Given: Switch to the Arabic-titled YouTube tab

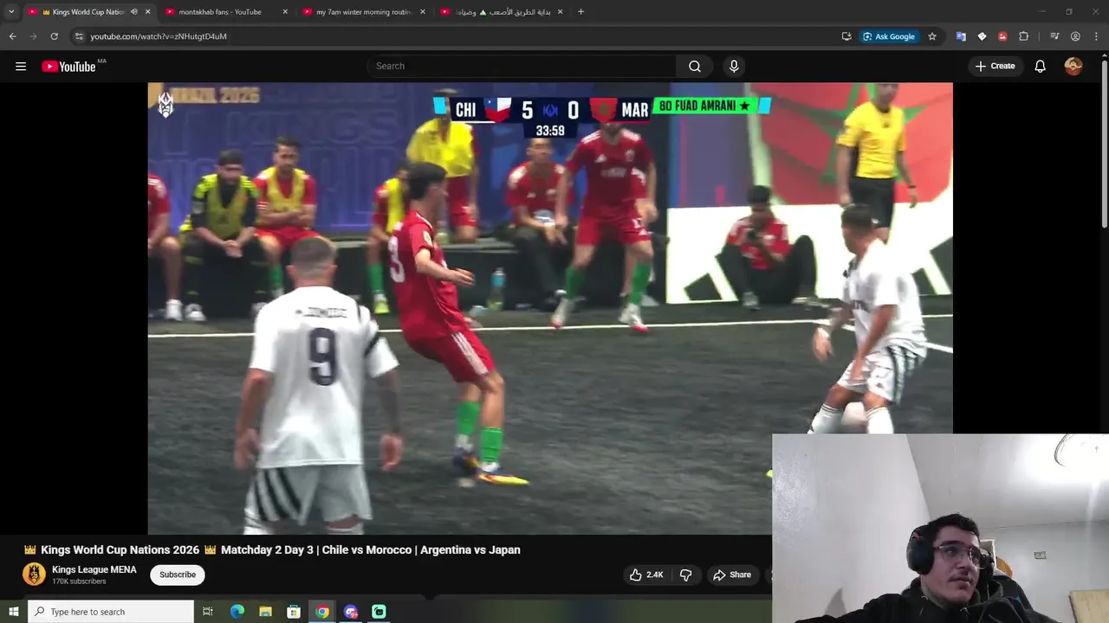Looking at the screenshot, I should tap(503, 12).
